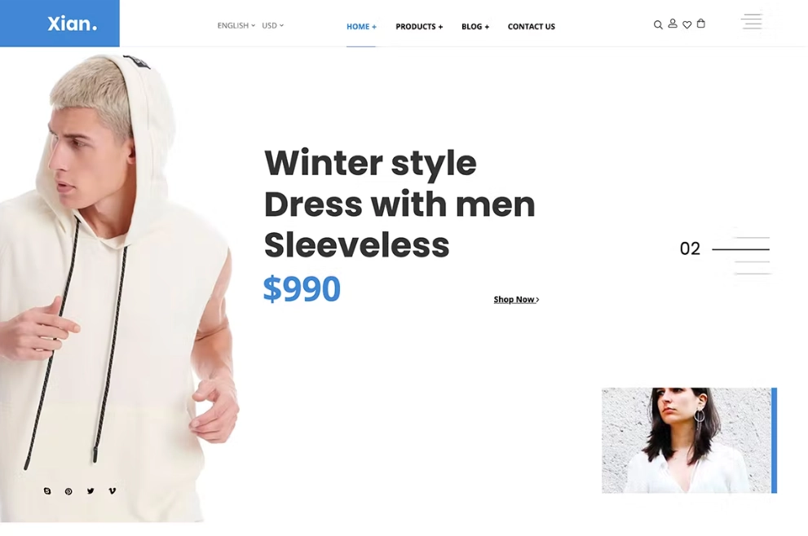Visit the Skype social icon
The image size is (808, 536).
point(47,490)
